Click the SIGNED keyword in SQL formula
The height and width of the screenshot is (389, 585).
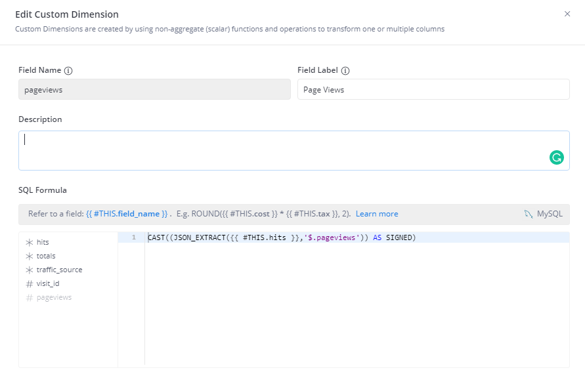[399, 237]
